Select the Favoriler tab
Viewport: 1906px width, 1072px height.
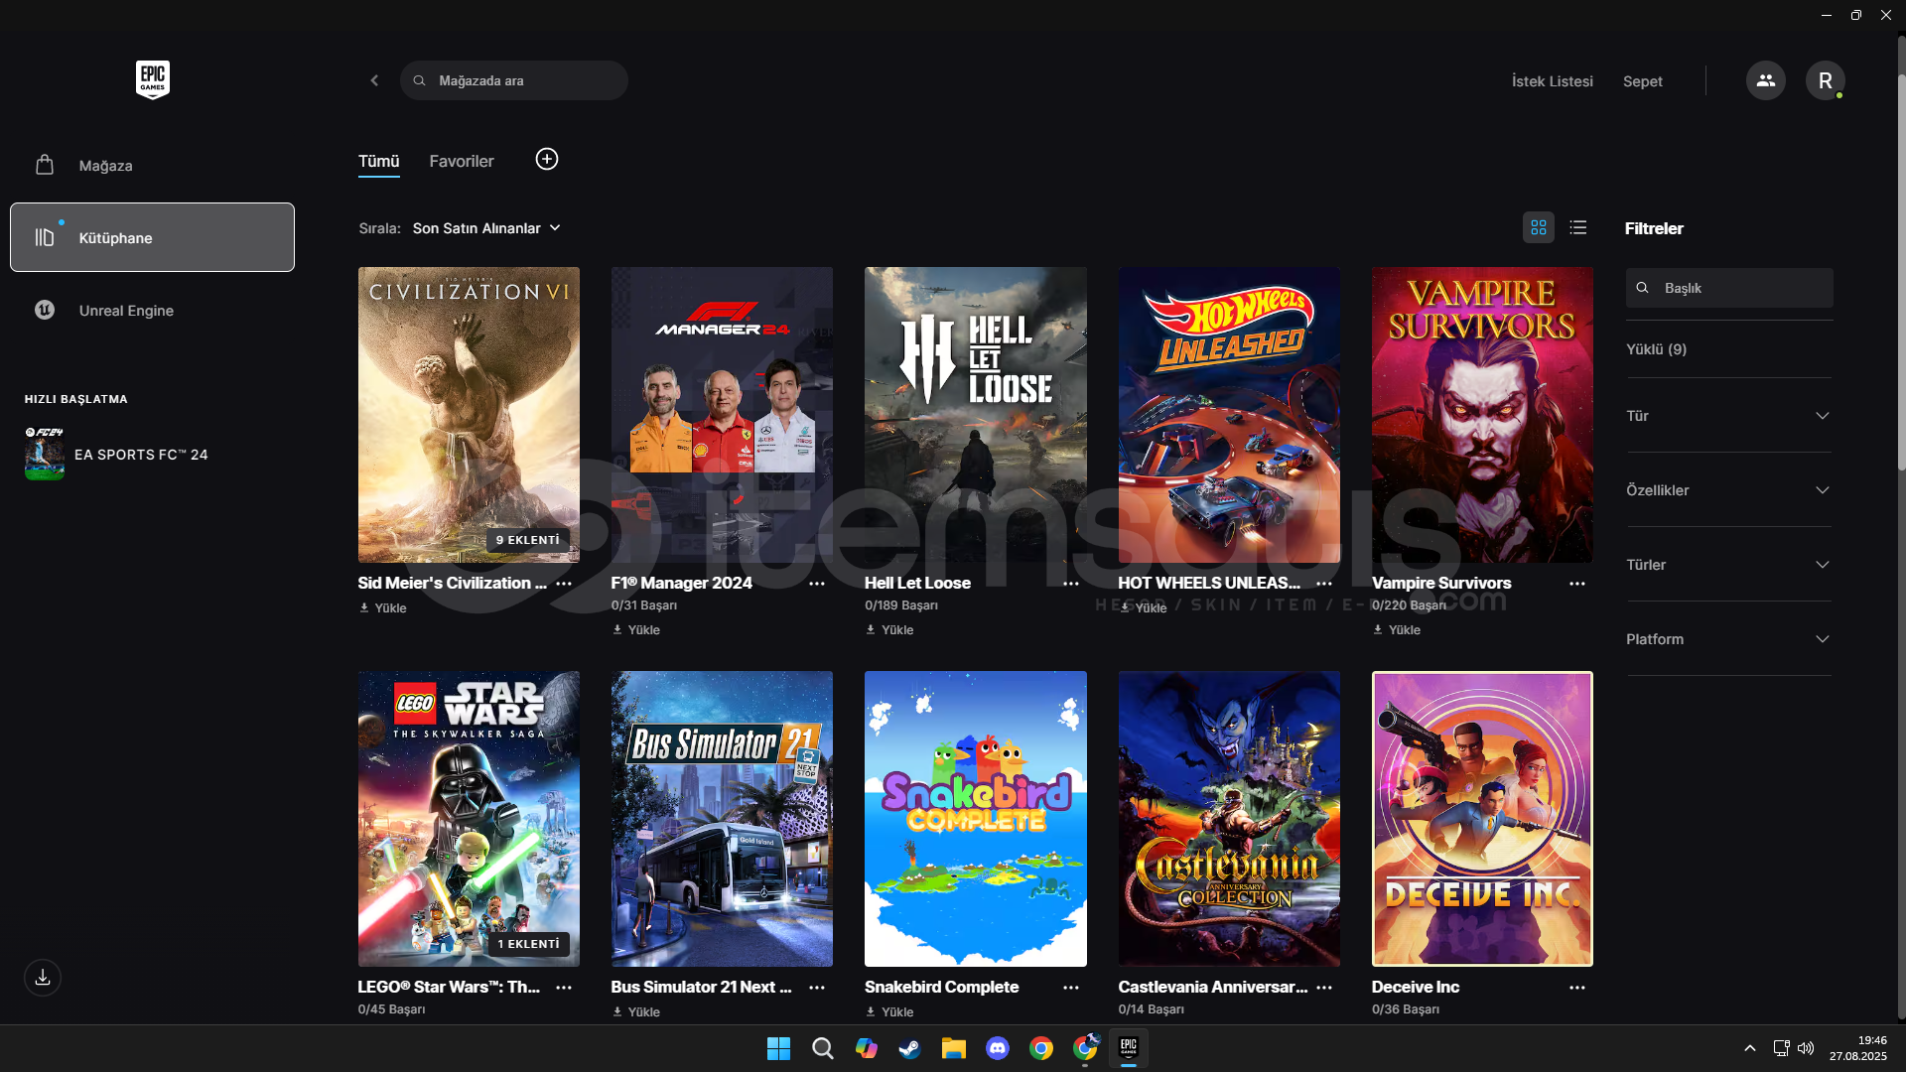(x=462, y=161)
